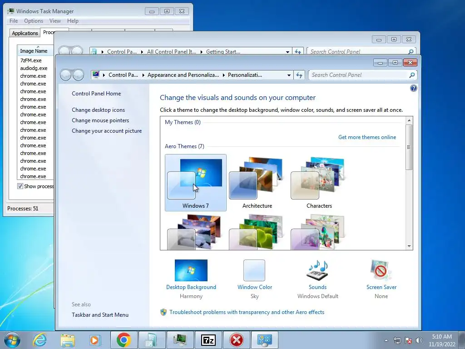Click the Windows Start orb
This screenshot has width=465, height=349.
12,340
